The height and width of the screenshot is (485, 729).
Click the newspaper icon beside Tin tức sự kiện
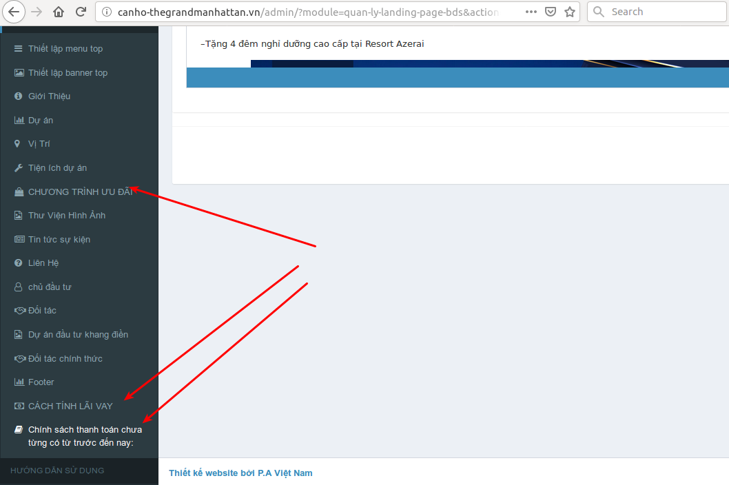tap(19, 240)
